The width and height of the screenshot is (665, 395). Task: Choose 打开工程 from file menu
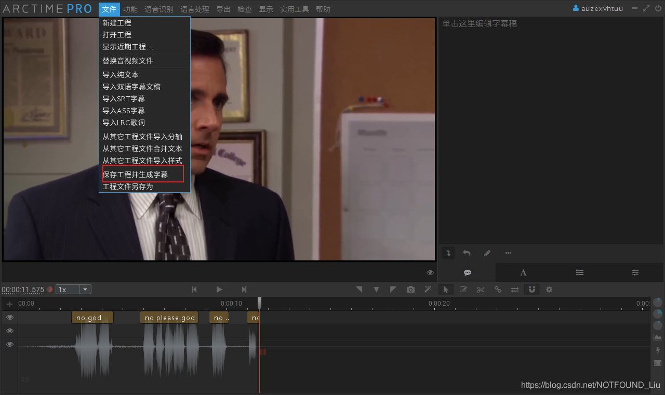[144, 35]
